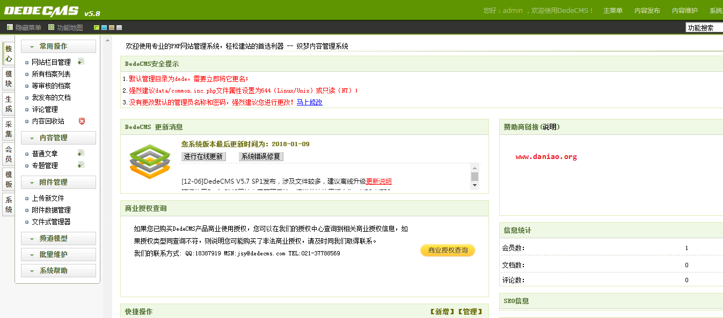Click 管理 in 快捷操作 header

[470, 312]
